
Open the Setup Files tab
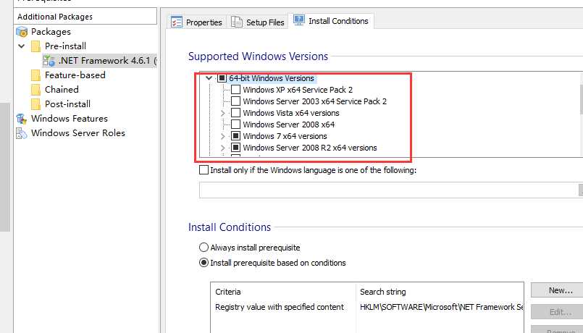pyautogui.click(x=258, y=22)
